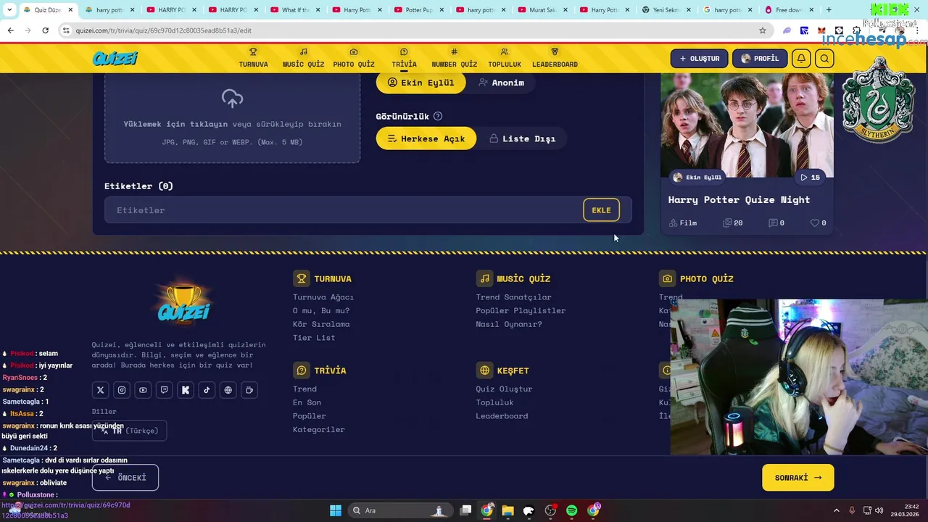The width and height of the screenshot is (928, 522).
Task: Open the YouTube social icon in footer
Action: tap(143, 390)
